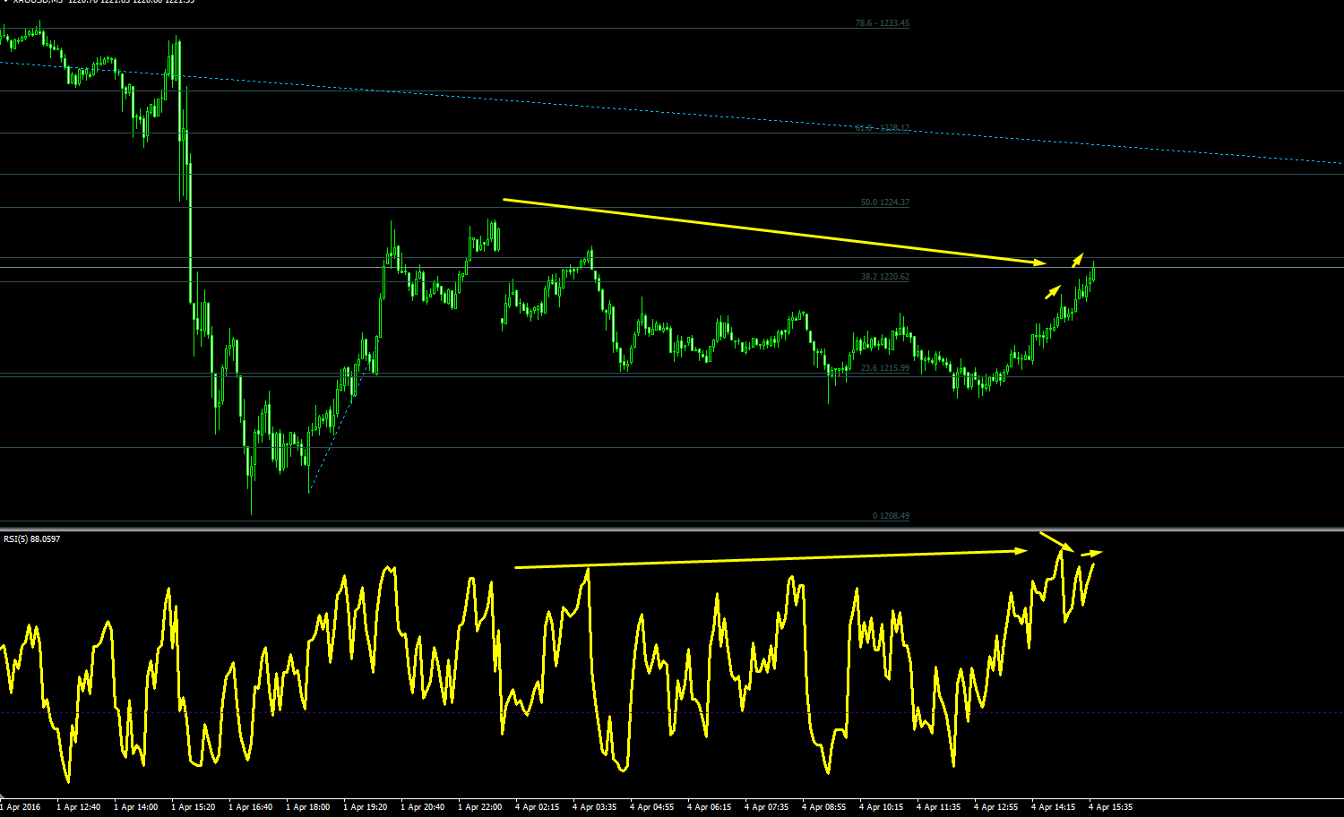Select the '1 Apr 14:00' time axis label
This screenshot has height=818, width=1344.
point(135,807)
